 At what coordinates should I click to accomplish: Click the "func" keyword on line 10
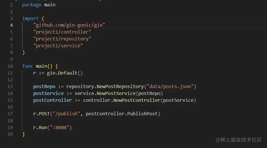[28, 66]
